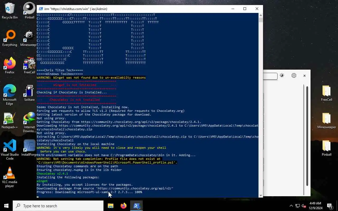The width and height of the screenshot is (338, 211).
Task: Open the PowerShell title bar icon menu
Action: click(41, 9)
